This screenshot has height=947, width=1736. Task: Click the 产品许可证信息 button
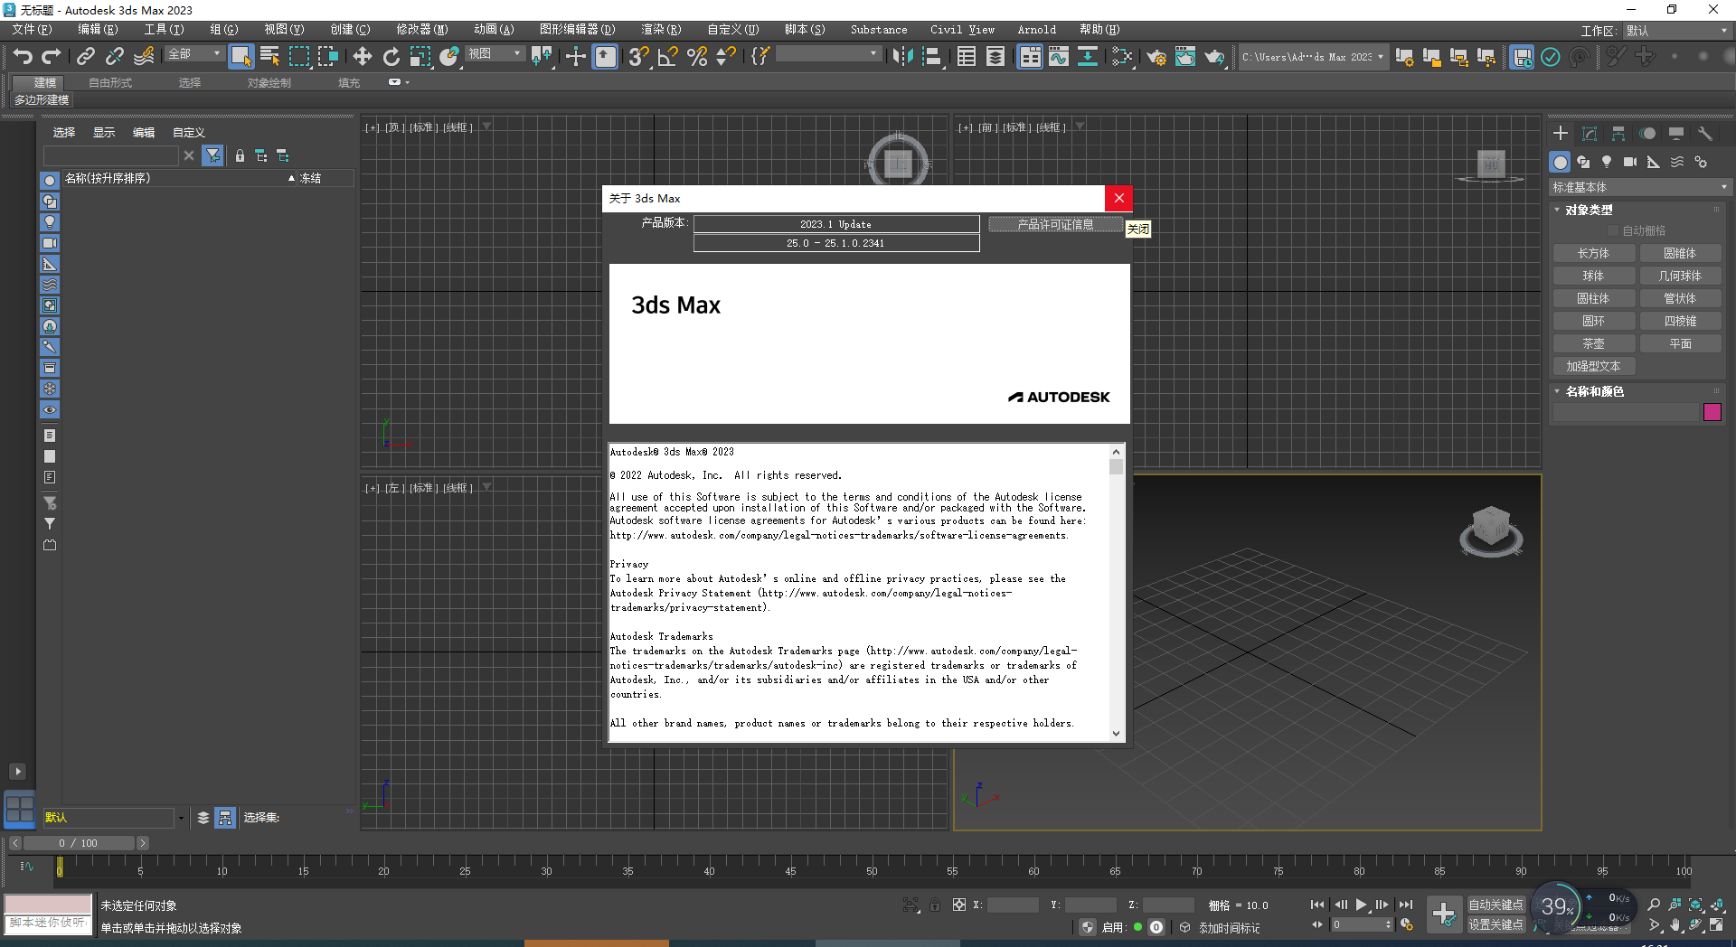point(1054,224)
